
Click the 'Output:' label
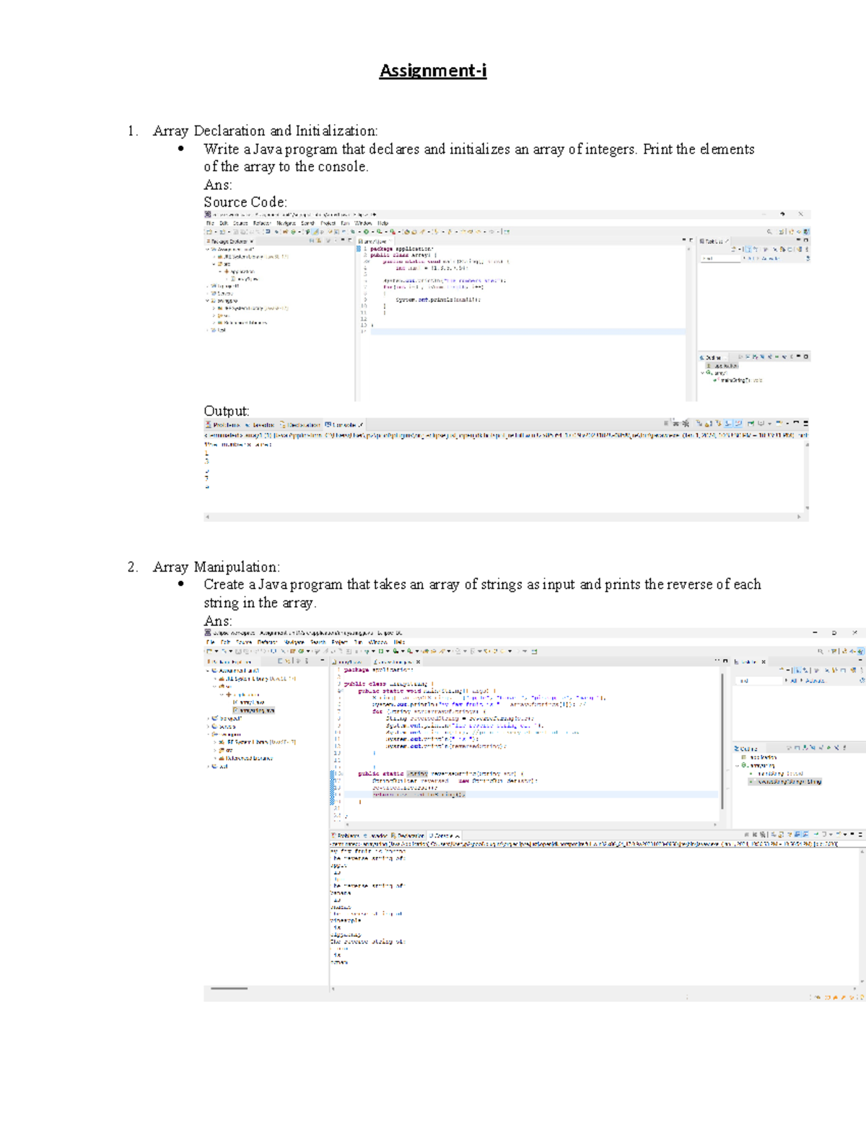click(227, 411)
